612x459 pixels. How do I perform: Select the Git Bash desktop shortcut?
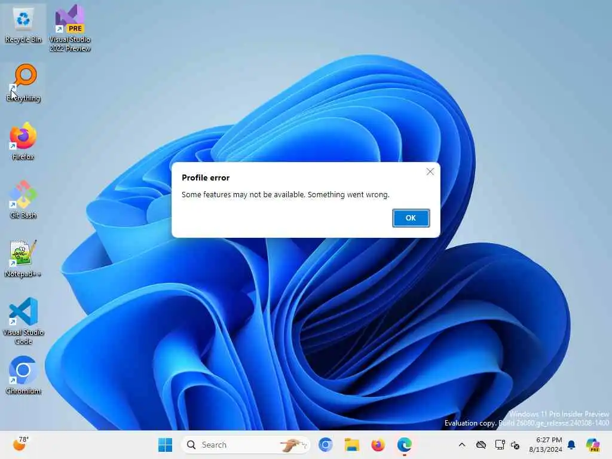pyautogui.click(x=23, y=200)
